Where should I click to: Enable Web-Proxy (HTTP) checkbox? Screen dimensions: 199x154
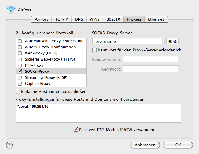20,53
